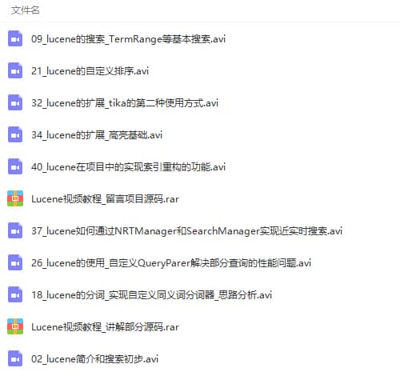Open 26_lucene自定义QueryParer file name
400x380 pixels.
pyautogui.click(x=171, y=263)
